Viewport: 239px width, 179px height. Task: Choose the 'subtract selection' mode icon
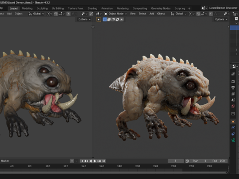113,19
